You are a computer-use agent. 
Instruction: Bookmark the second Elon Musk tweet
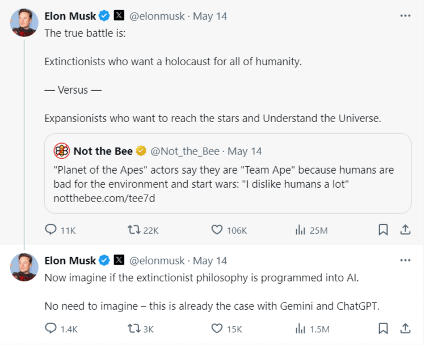pyautogui.click(x=383, y=329)
